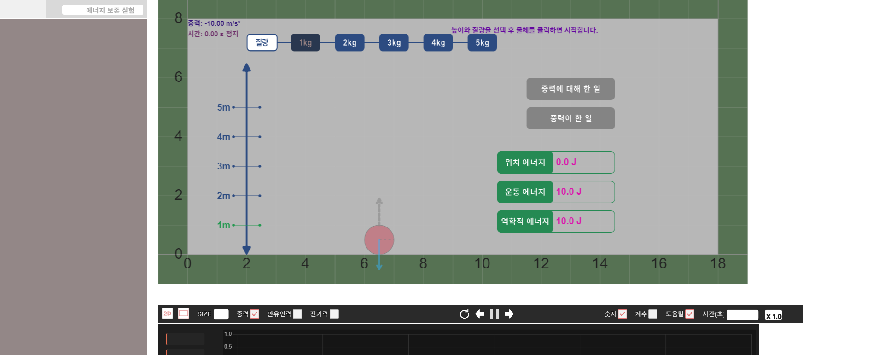The image size is (884, 355).
Task: Click the 위치 에너지 label
Action: 525,163
